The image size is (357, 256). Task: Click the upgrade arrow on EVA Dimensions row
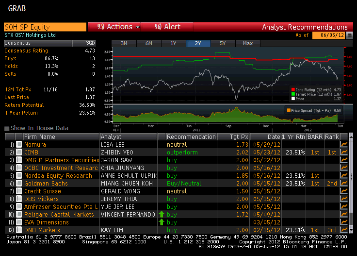point(162,222)
